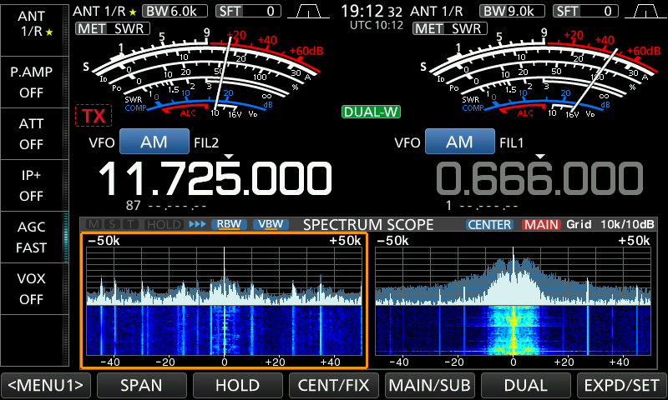668x400 pixels.
Task: Tap the sub band S-meter
Action: pyautogui.click(x=541, y=75)
